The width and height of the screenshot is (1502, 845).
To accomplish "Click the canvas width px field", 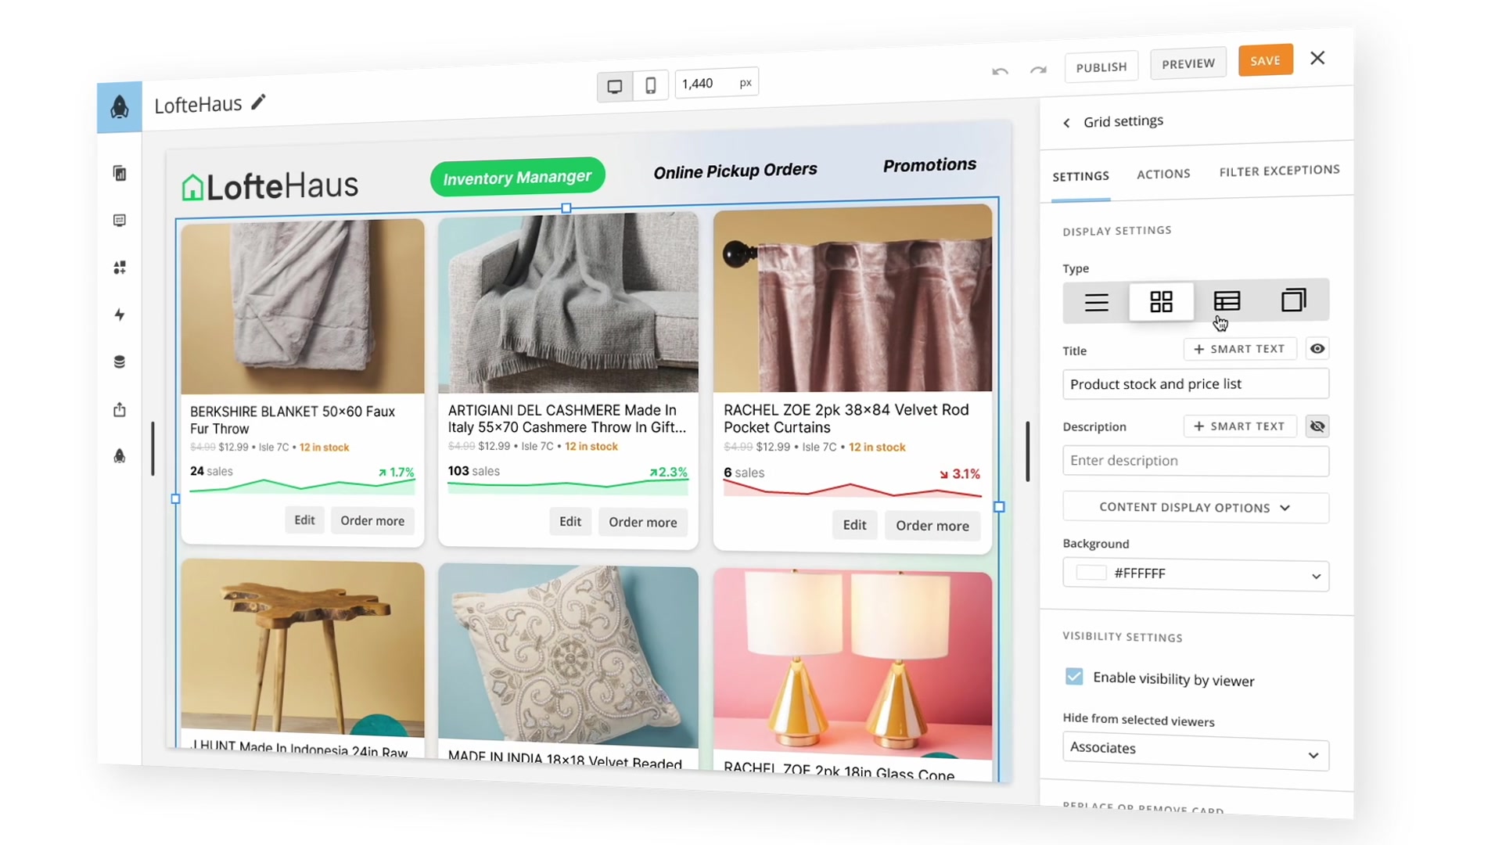I will point(717,83).
